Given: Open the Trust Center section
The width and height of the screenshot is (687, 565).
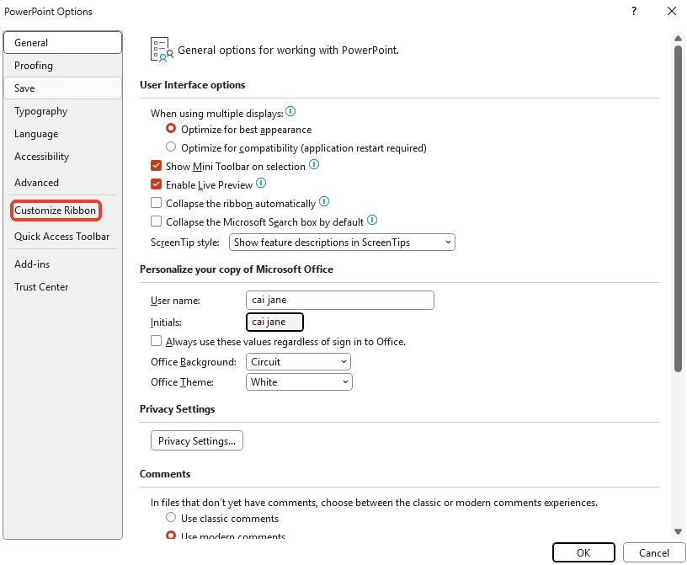Looking at the screenshot, I should point(41,286).
